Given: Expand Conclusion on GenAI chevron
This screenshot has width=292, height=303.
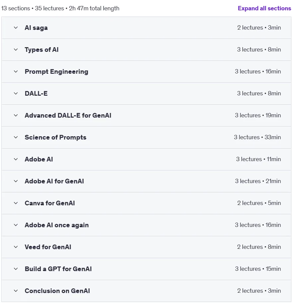Looking at the screenshot, I should tap(16, 291).
